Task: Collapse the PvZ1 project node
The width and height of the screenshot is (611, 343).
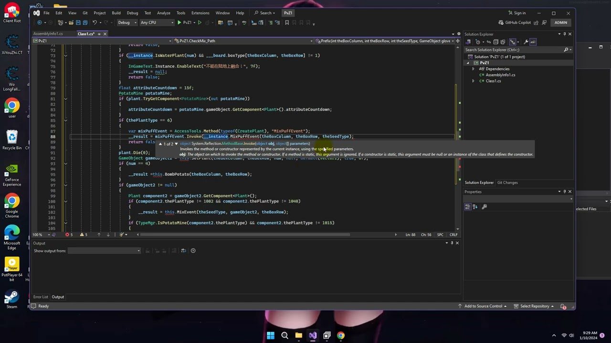Action: point(468,63)
